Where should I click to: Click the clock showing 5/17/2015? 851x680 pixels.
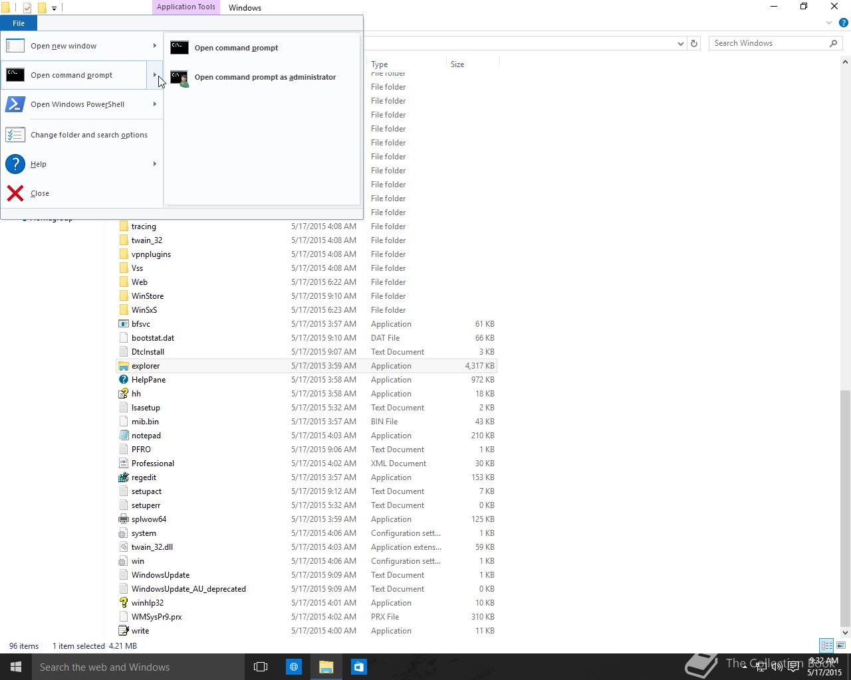[824, 667]
